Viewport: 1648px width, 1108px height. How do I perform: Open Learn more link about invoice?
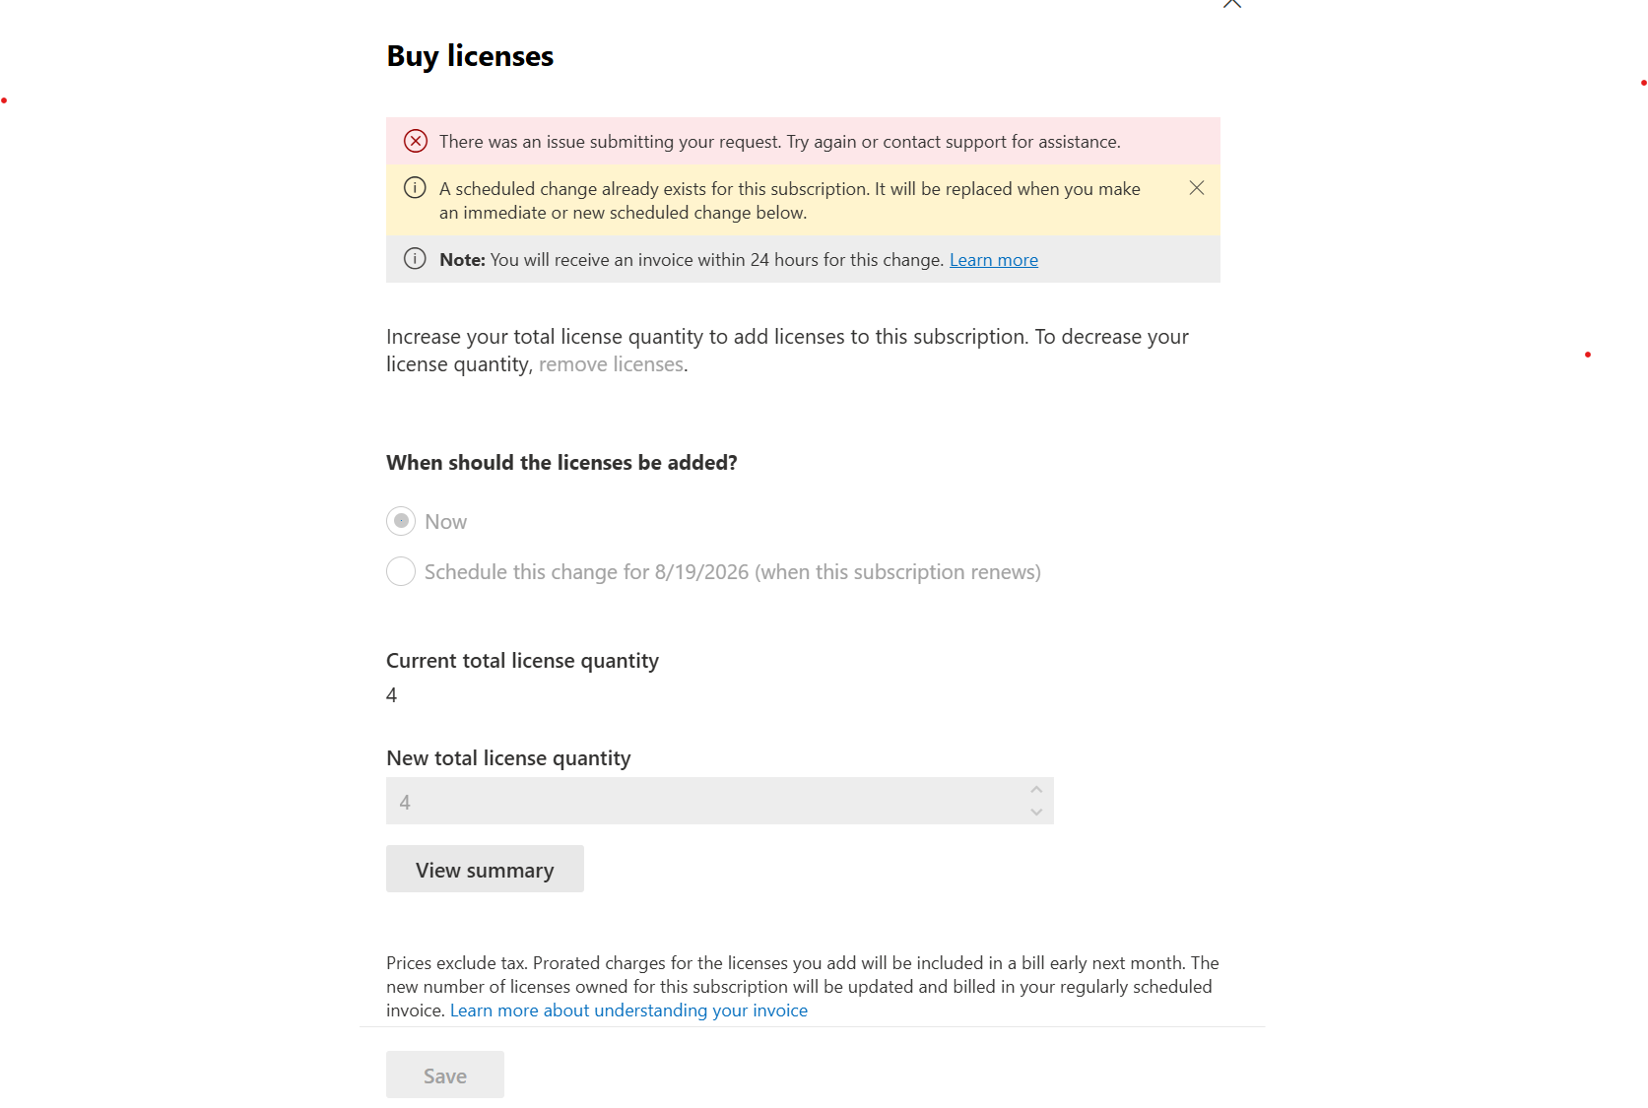(x=993, y=260)
